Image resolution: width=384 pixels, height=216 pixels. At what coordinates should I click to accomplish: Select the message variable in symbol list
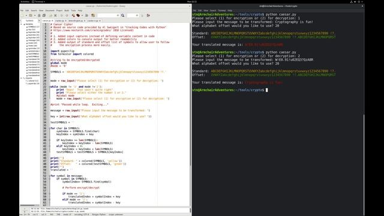pyautogui.click(x=34, y=40)
